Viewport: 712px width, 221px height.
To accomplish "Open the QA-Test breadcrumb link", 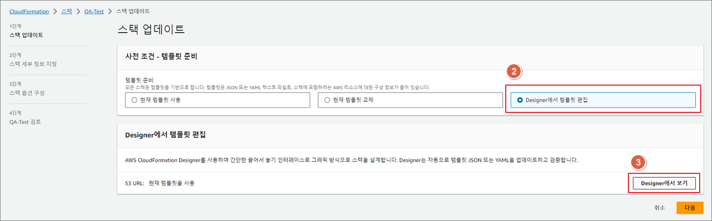I will click(x=94, y=11).
